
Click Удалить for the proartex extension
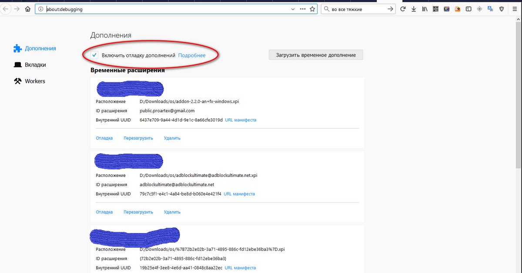(172, 138)
